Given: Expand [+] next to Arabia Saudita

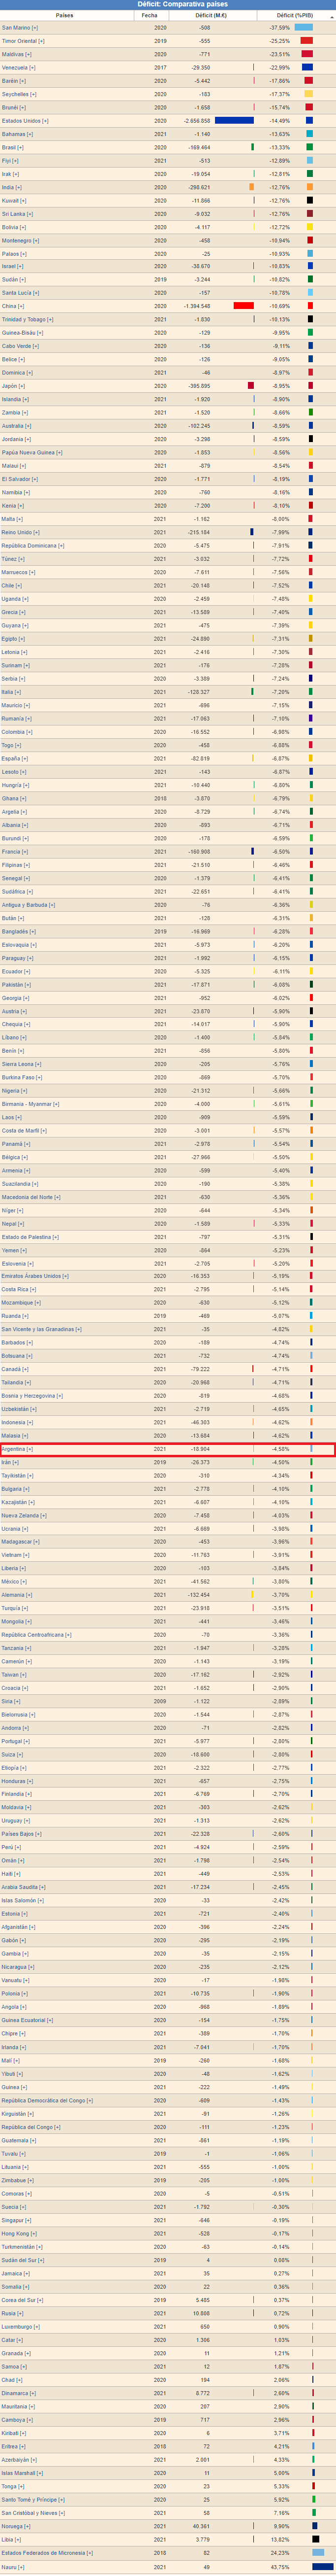Looking at the screenshot, I should pos(42,1887).
